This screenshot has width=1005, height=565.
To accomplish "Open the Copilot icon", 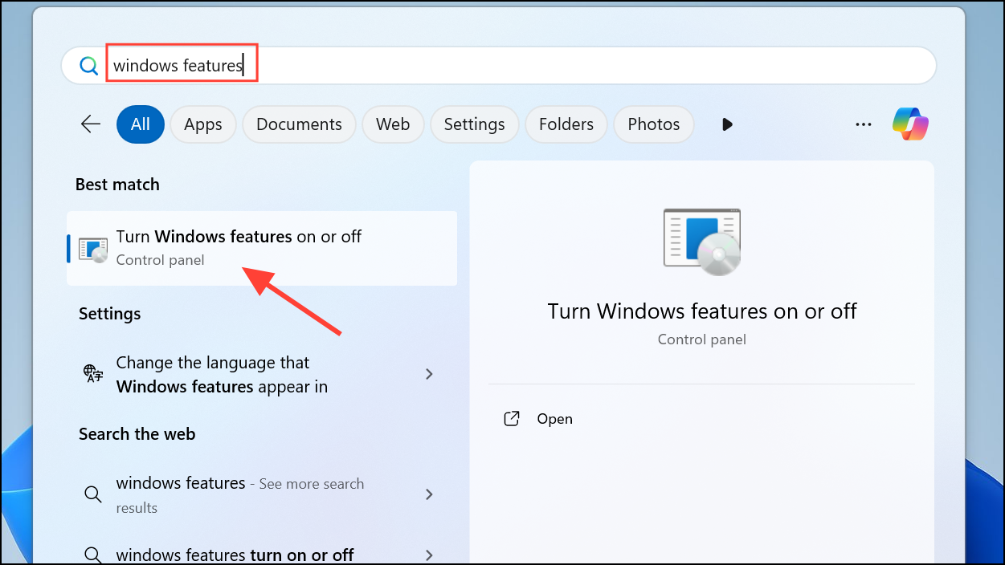I will click(x=910, y=124).
